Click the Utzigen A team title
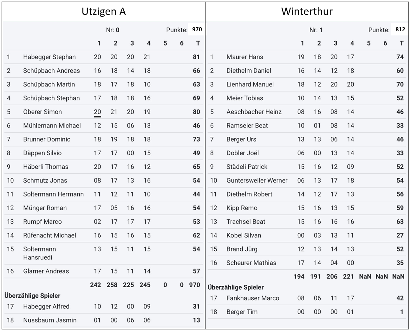 104,12
